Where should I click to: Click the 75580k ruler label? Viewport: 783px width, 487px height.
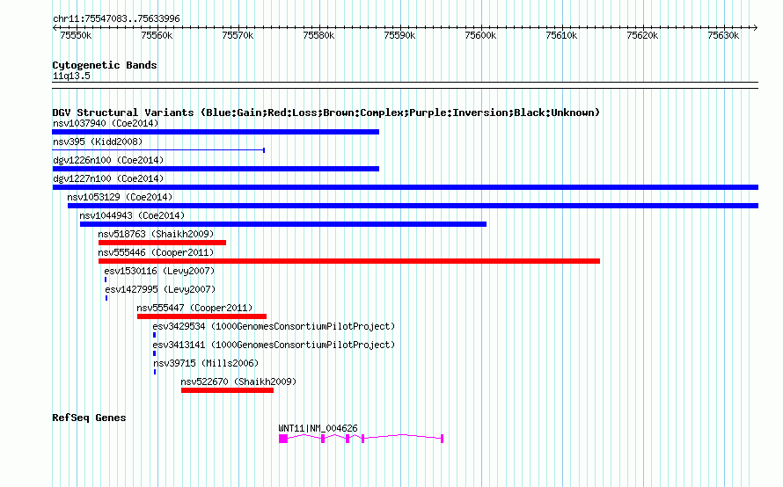tap(318, 35)
